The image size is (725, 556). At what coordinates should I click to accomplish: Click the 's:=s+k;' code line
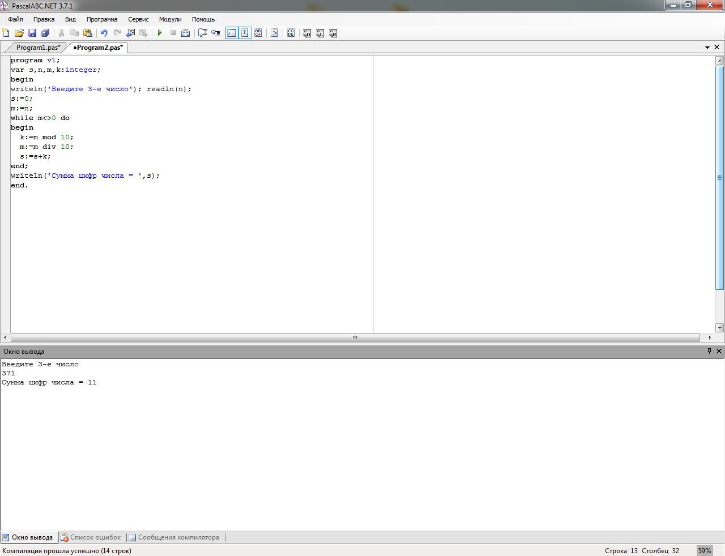coord(35,156)
